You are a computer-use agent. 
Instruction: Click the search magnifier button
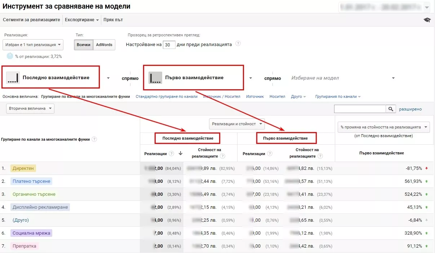(x=390, y=109)
